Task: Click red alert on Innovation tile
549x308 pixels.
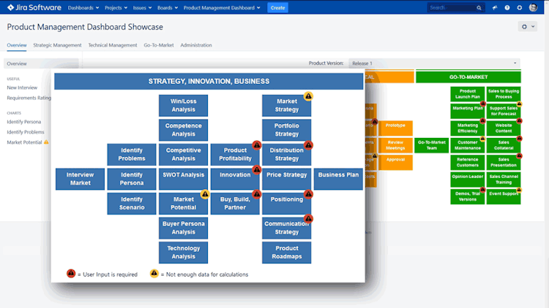Action: click(x=257, y=169)
